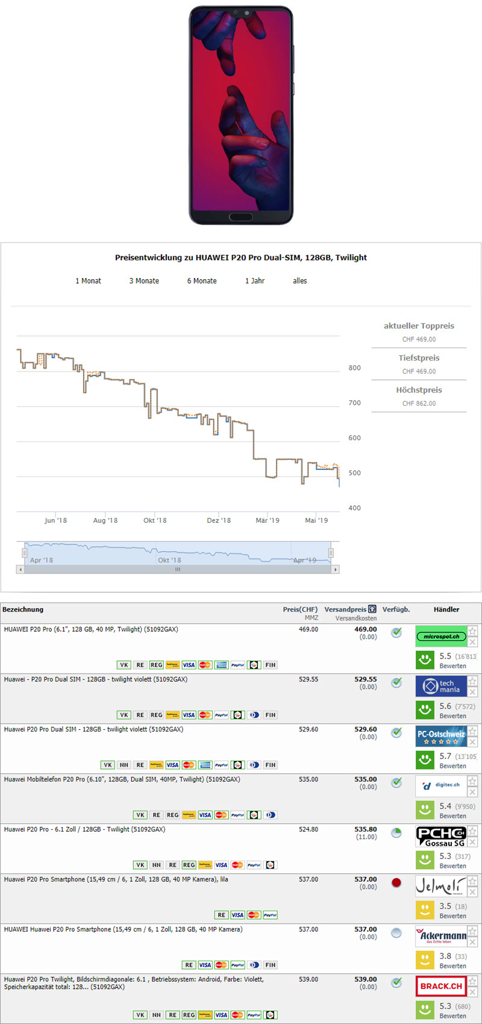Click the BRACK.CH merchant logo
The height and width of the screenshot is (1024, 482).
click(441, 986)
